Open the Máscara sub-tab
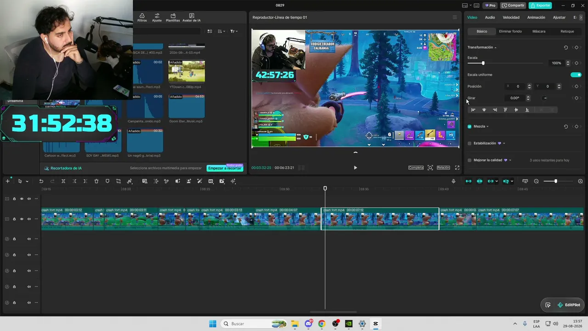This screenshot has width=588, height=331. point(539,31)
